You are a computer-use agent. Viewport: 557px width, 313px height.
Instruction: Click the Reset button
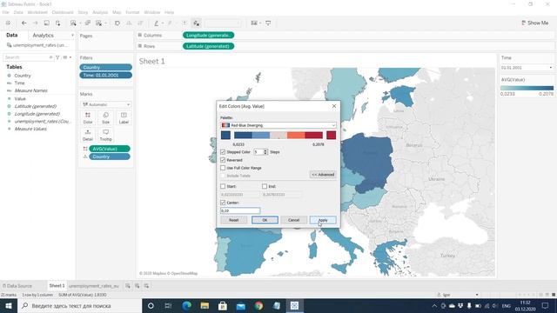point(233,220)
